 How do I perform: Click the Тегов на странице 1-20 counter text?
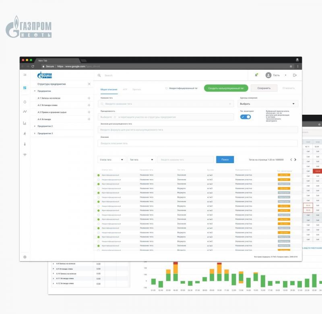[x=266, y=159]
